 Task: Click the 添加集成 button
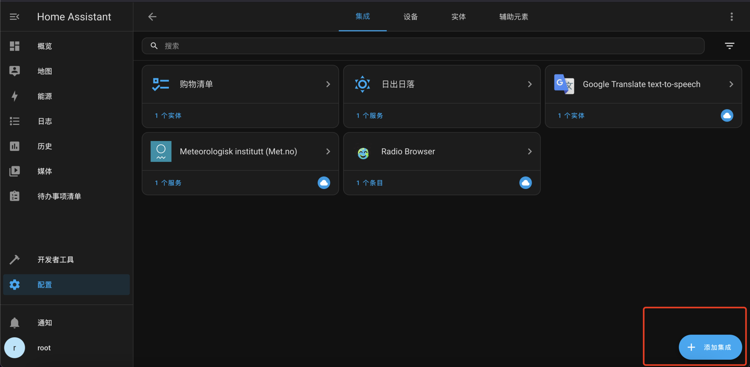(709, 347)
